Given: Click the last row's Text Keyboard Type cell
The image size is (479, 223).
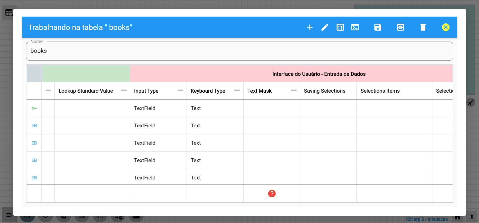Looking at the screenshot, I should [196, 178].
